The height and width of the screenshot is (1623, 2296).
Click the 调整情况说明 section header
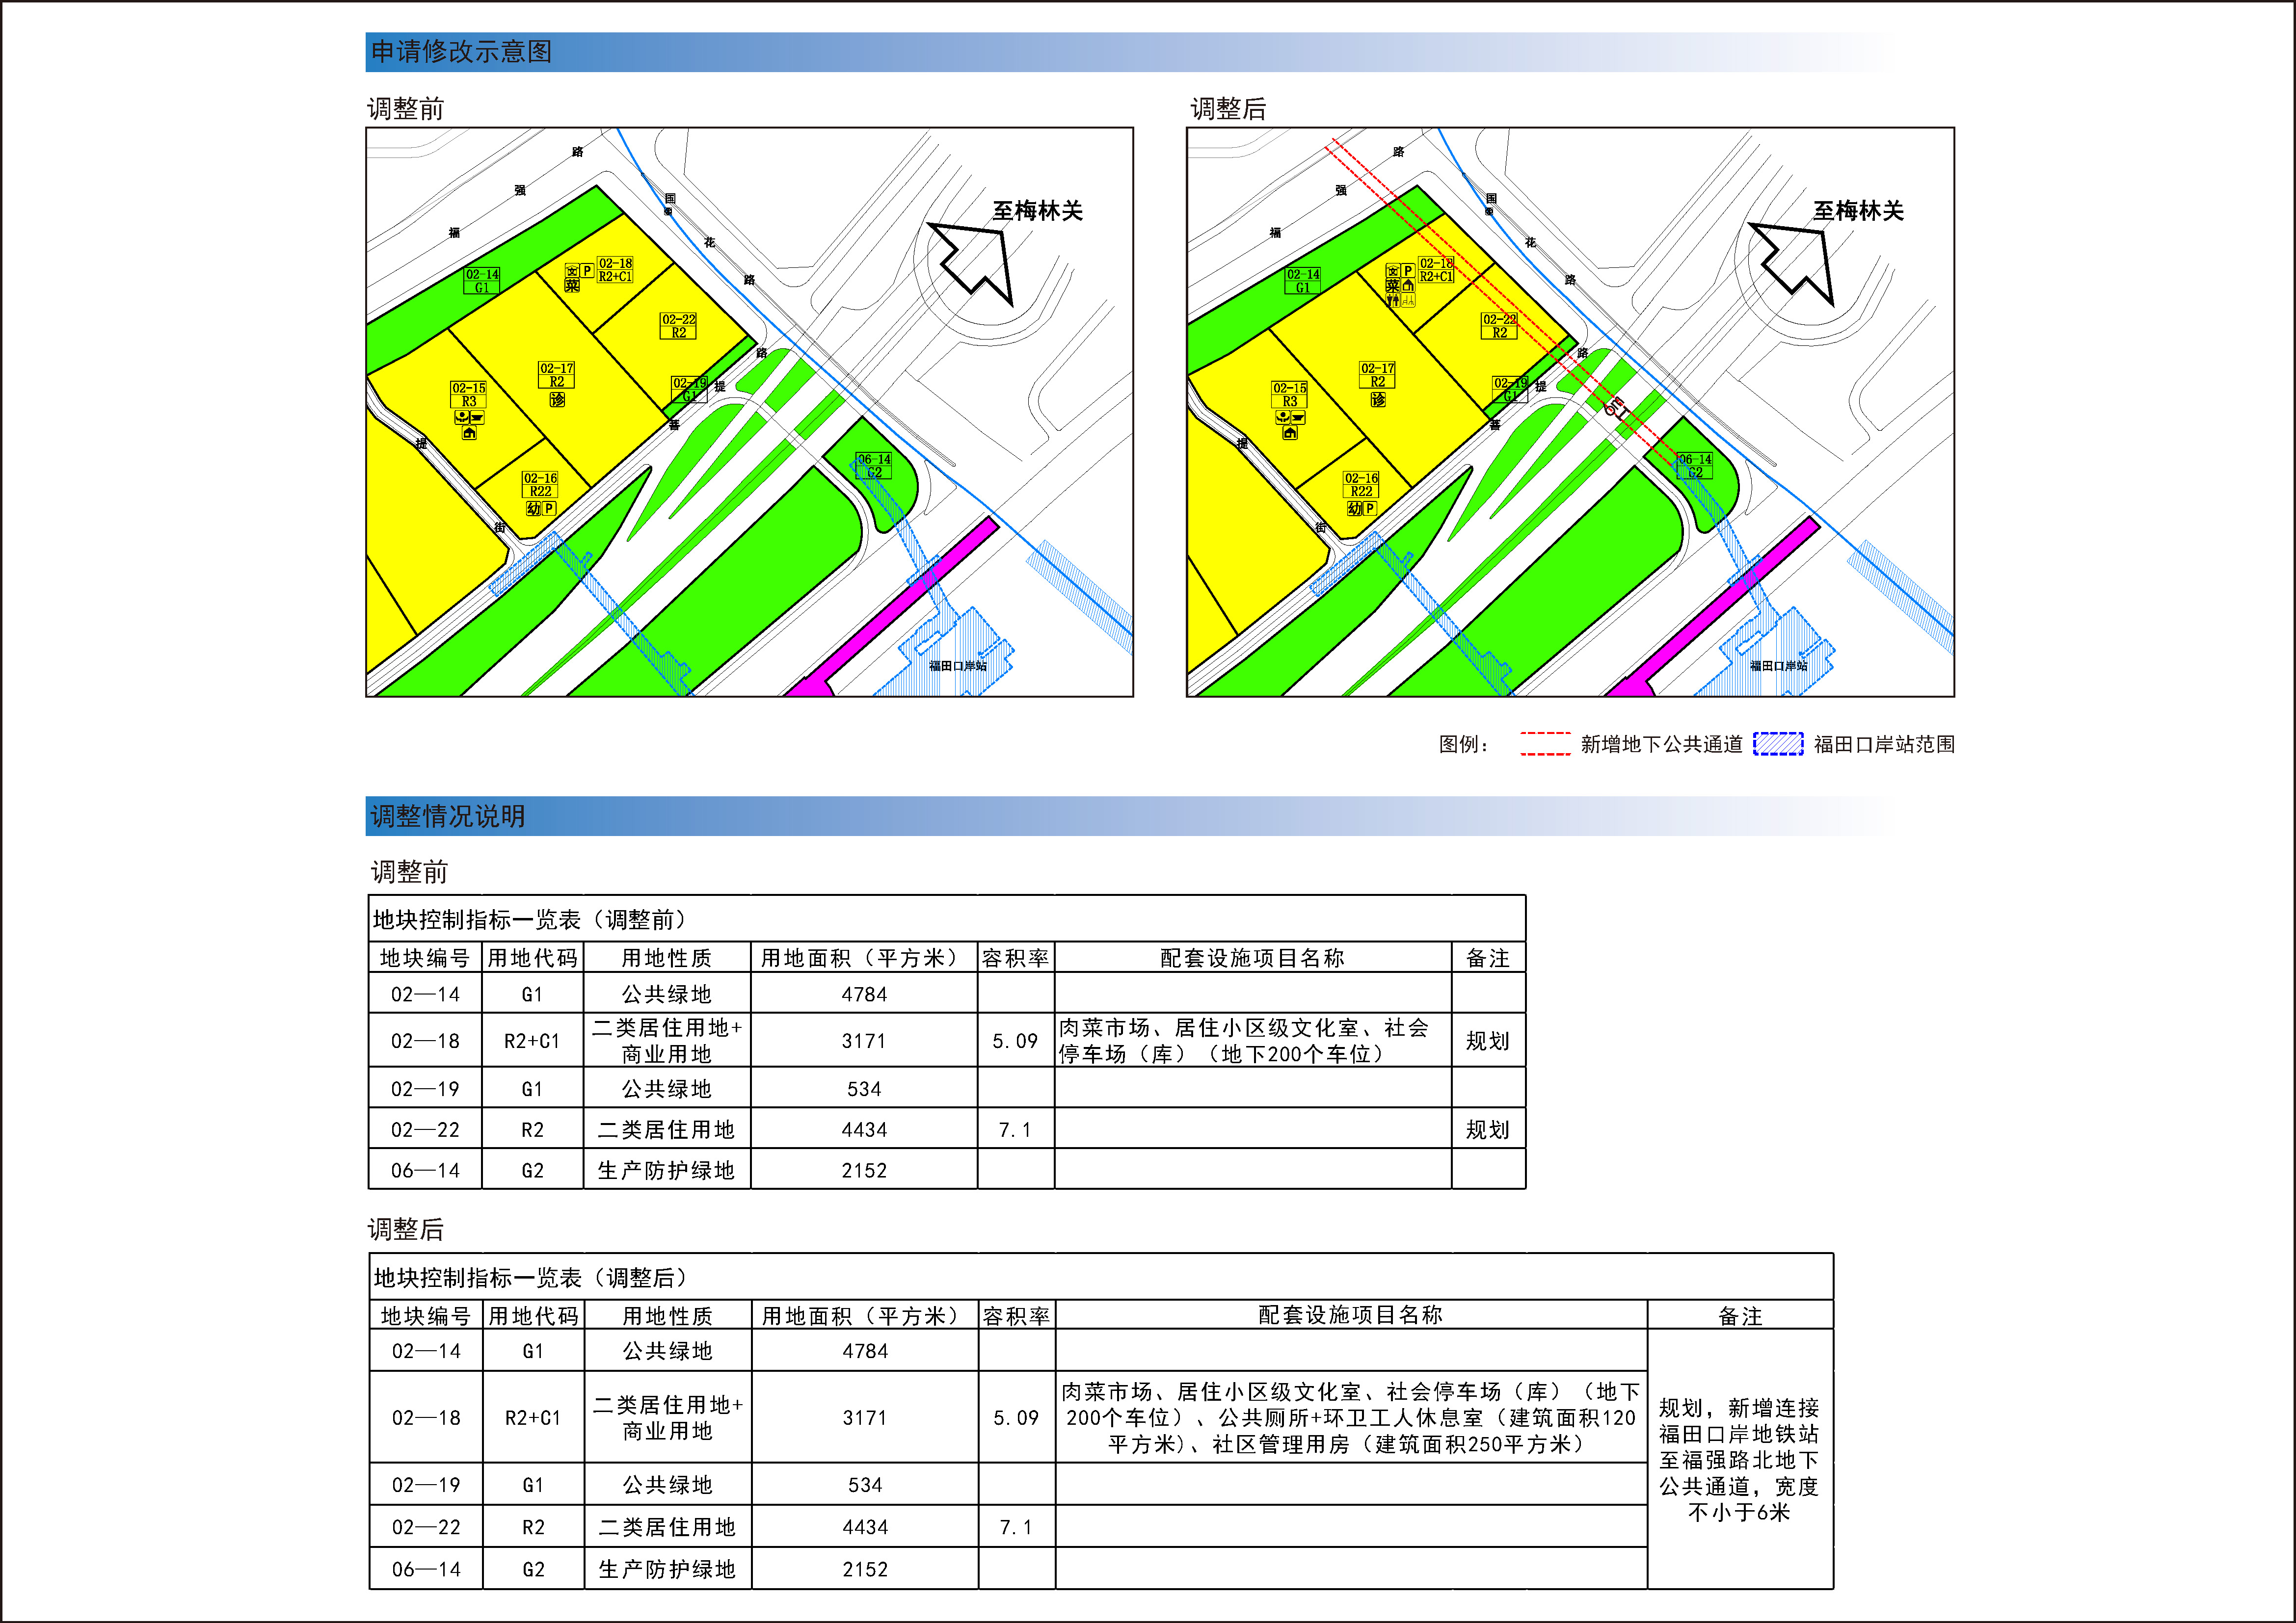(x=447, y=816)
